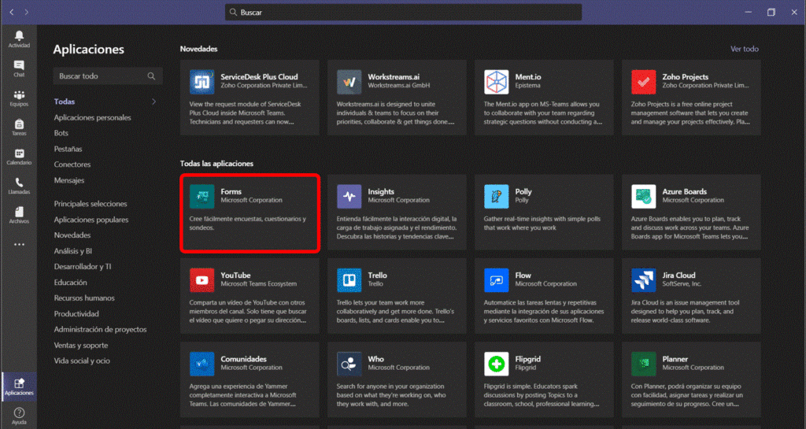Expand the three-dots more apps menu

(x=19, y=245)
